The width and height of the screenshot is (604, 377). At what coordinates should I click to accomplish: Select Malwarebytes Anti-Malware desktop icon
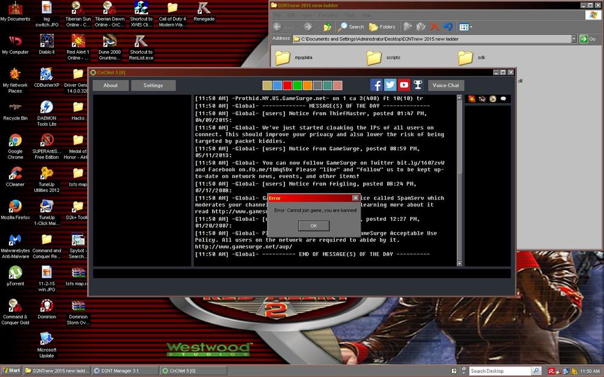coord(15,246)
